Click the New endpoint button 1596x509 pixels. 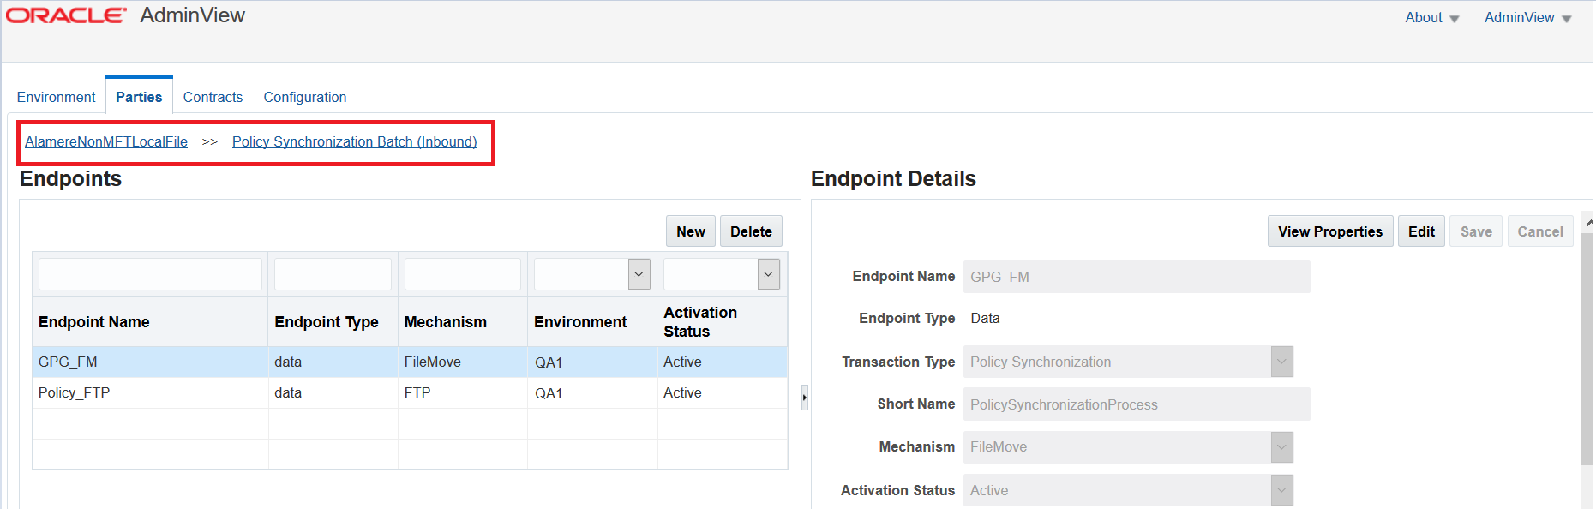pos(690,231)
